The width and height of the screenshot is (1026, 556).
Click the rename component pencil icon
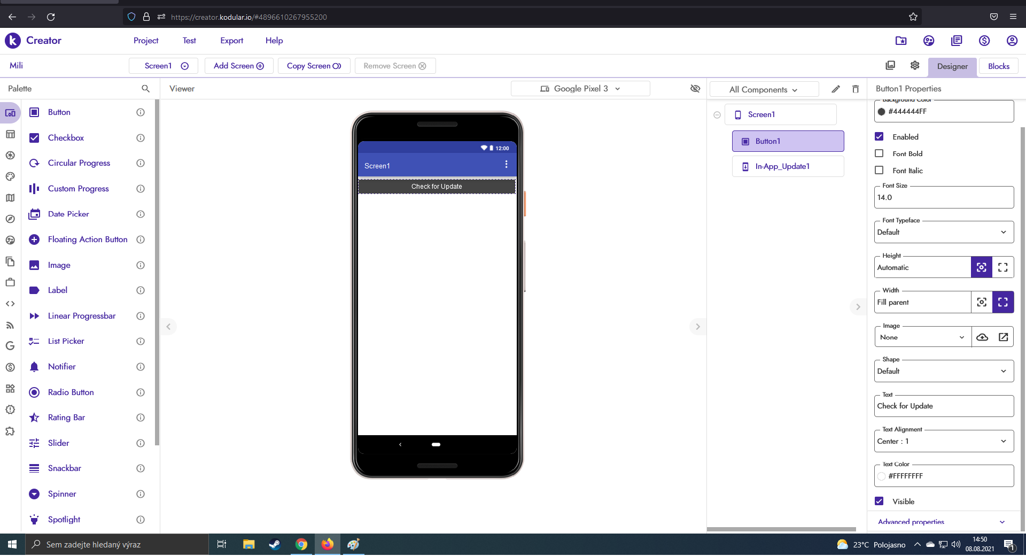coord(836,89)
